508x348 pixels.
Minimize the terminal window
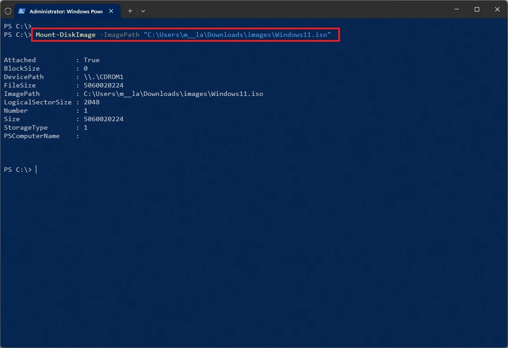[x=457, y=9]
